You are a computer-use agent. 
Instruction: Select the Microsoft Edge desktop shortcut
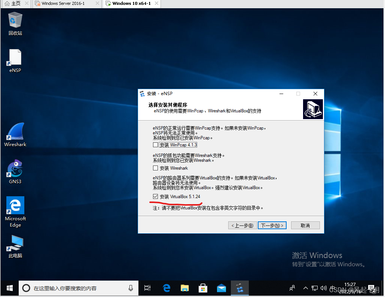tap(15, 212)
